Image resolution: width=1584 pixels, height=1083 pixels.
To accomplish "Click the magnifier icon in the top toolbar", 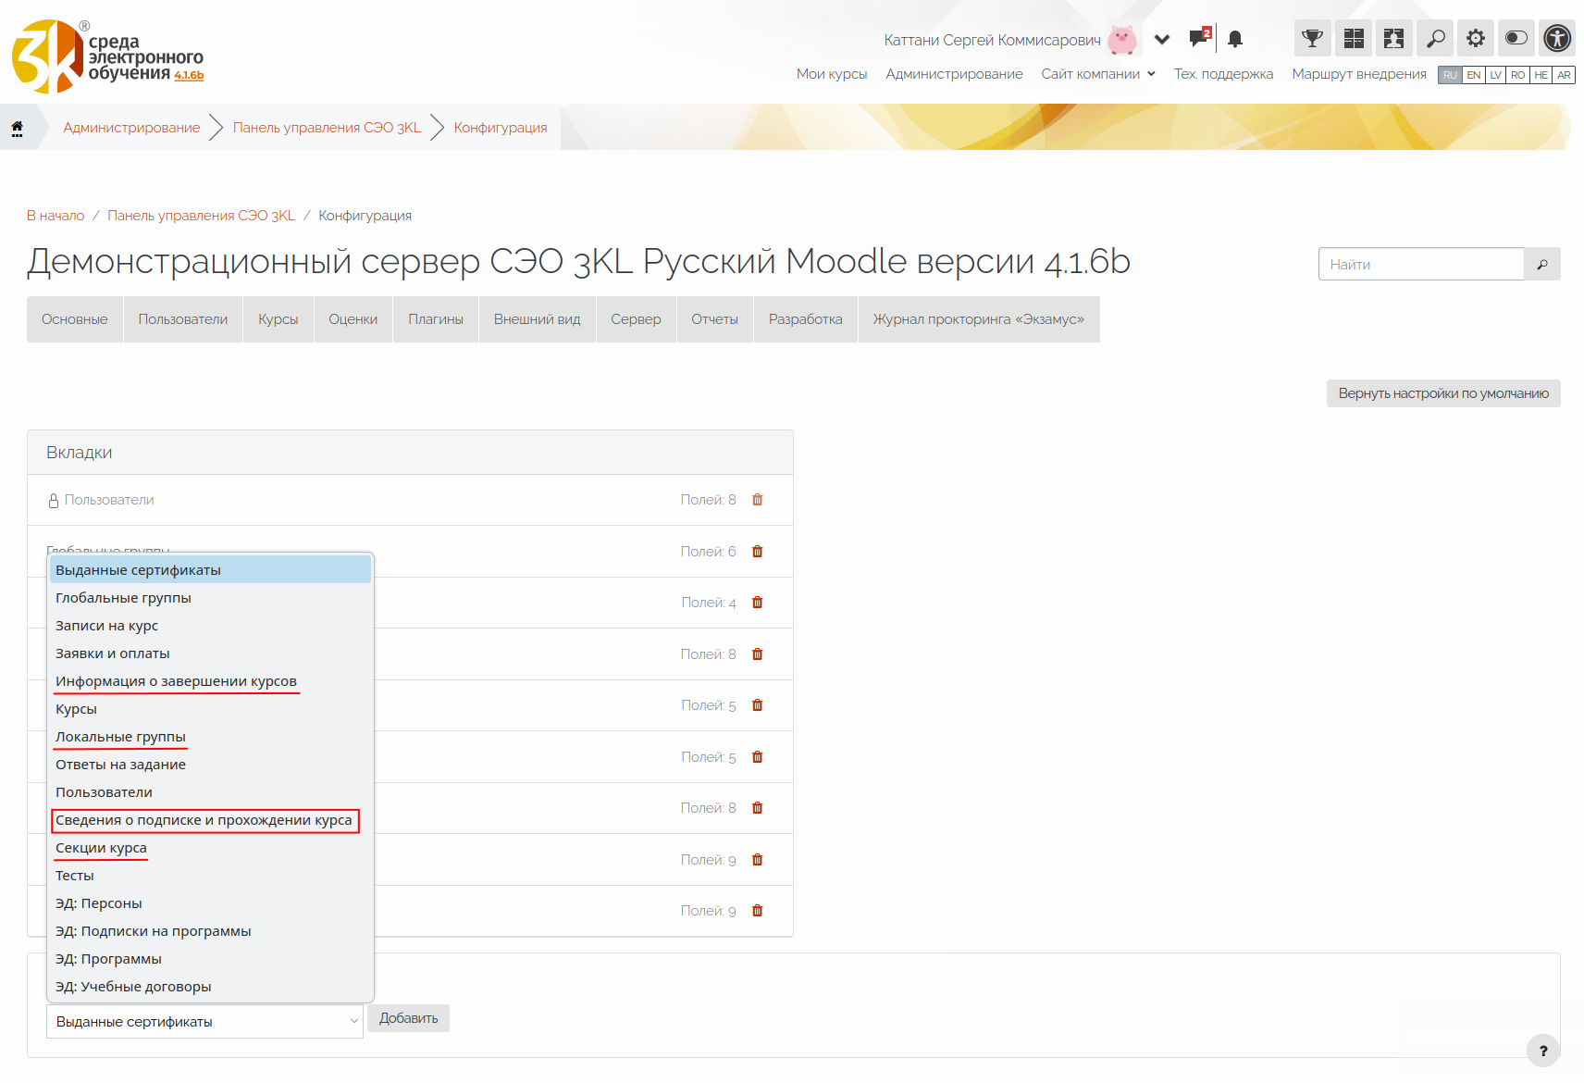I will click(1435, 39).
